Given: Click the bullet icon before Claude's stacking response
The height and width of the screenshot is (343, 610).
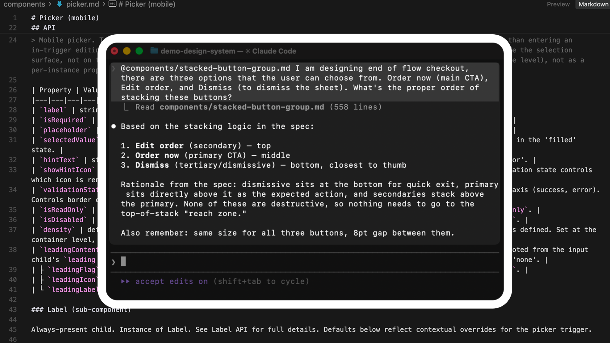Looking at the screenshot, I should pyautogui.click(x=113, y=126).
